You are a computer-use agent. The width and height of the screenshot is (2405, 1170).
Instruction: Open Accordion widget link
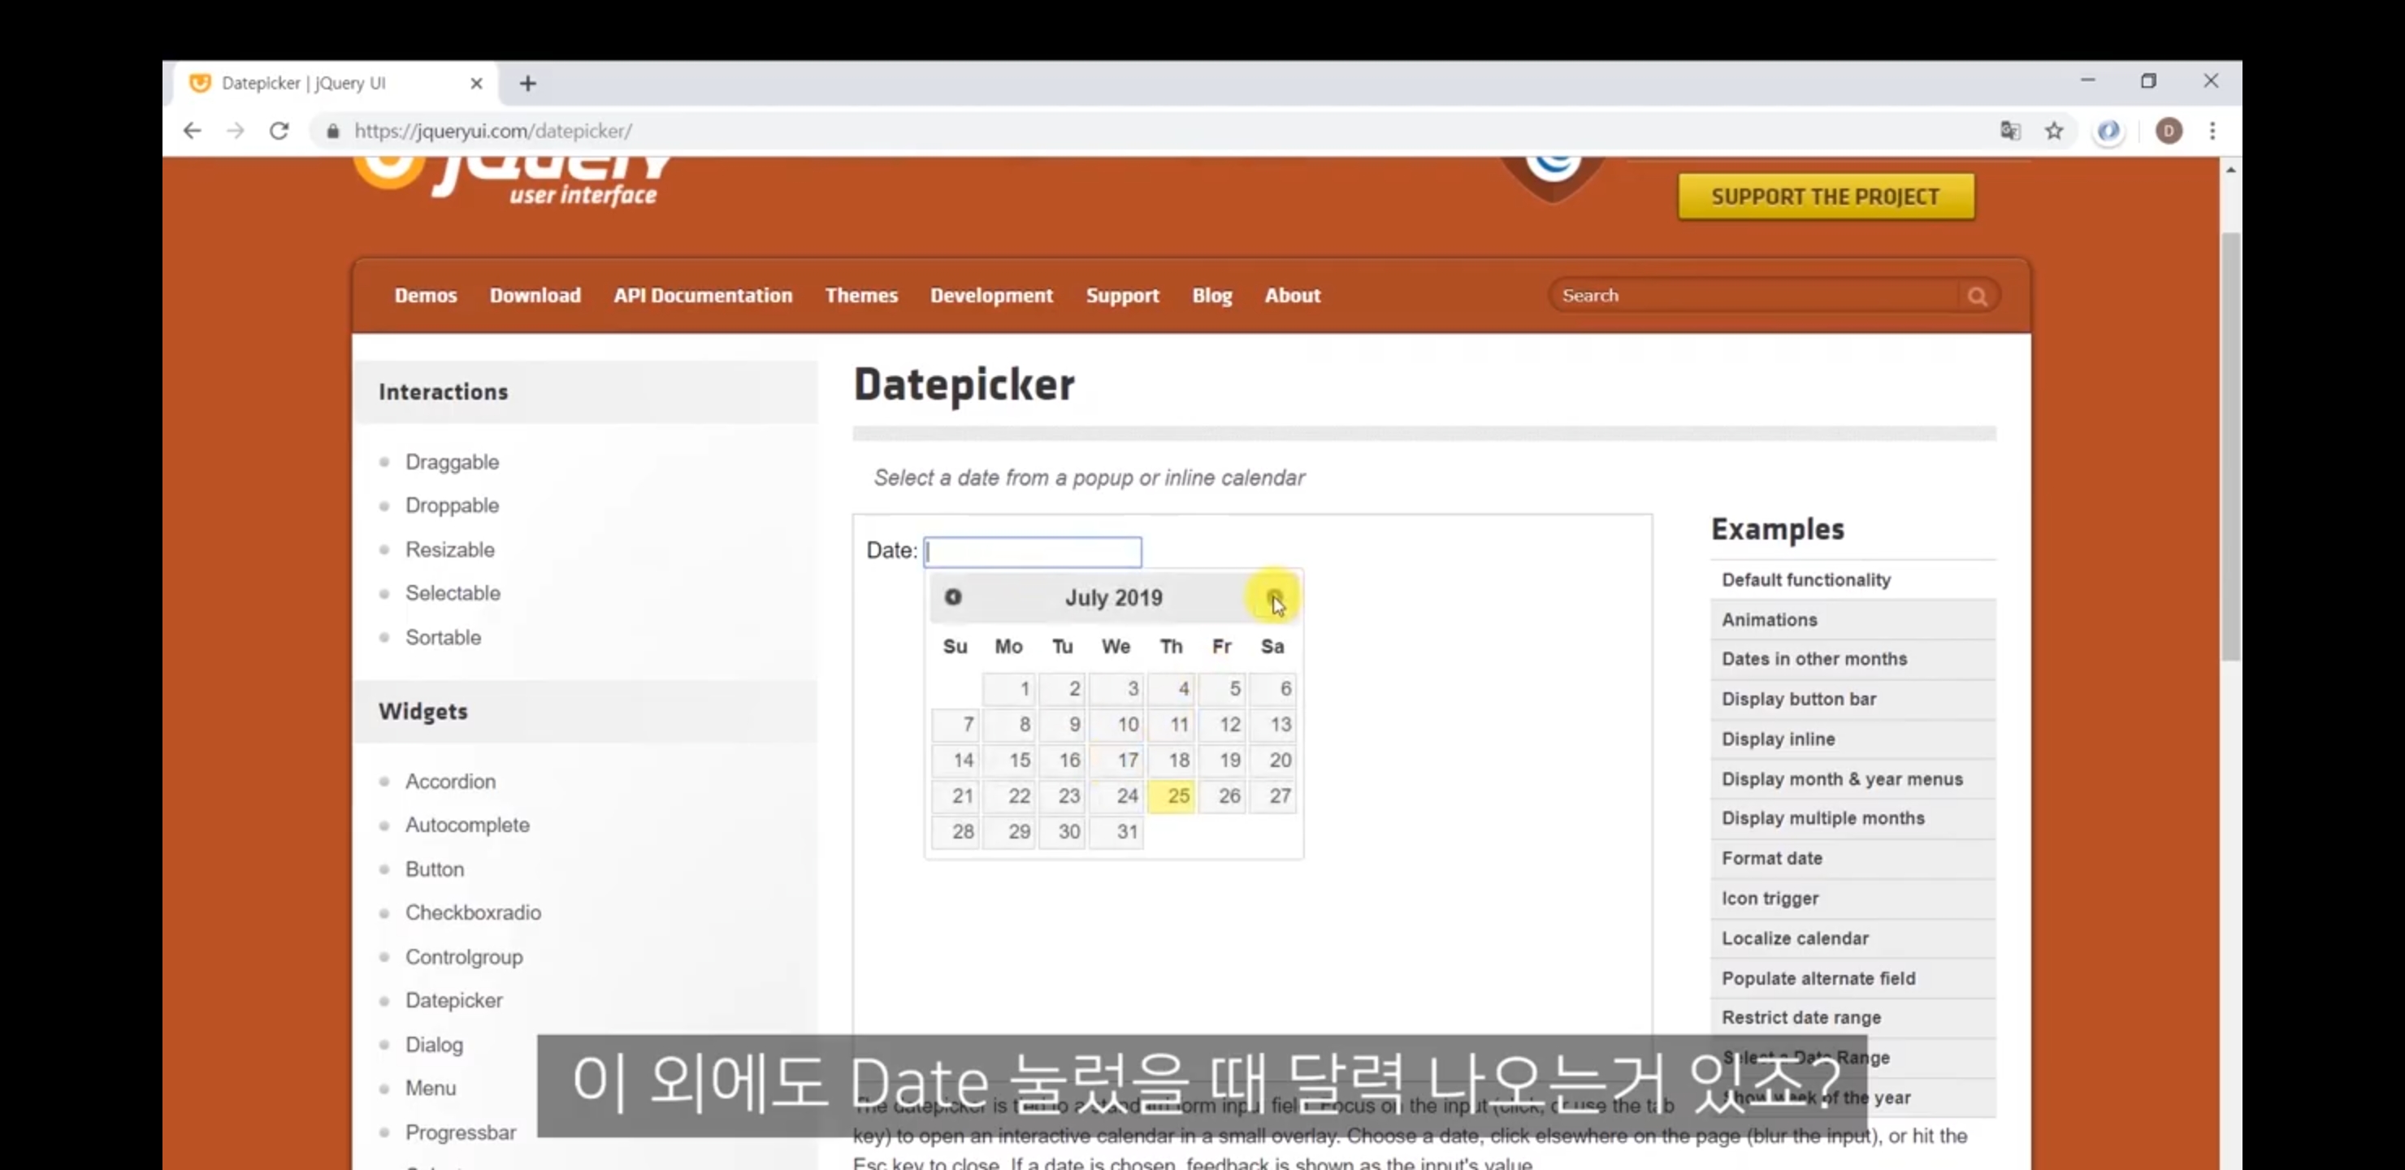450,781
